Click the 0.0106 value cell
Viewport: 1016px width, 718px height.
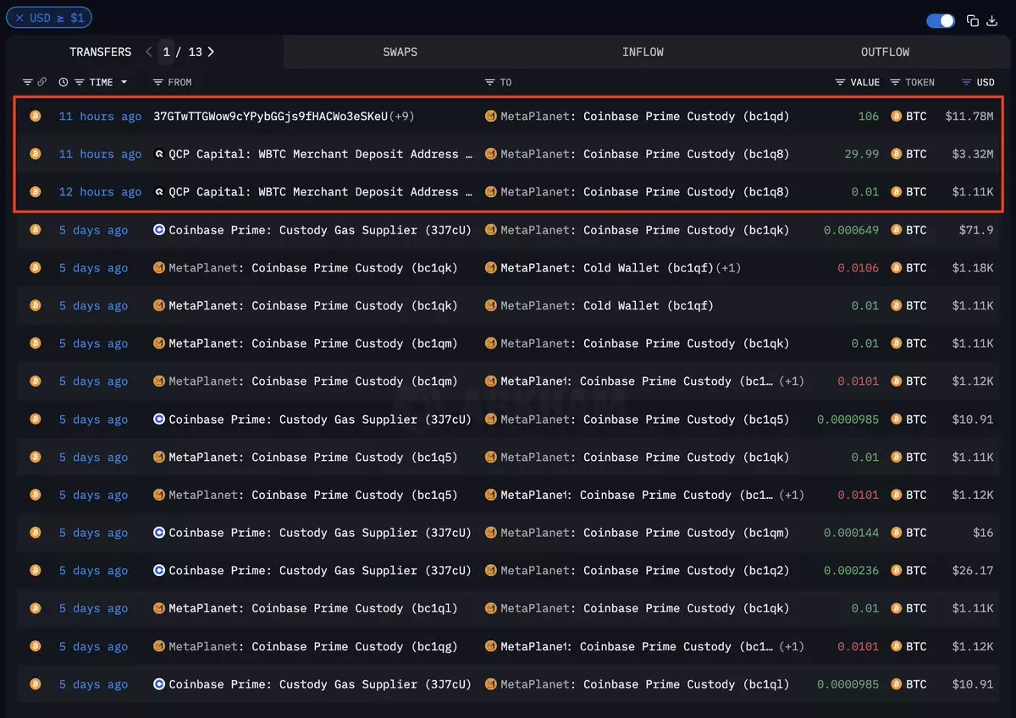(x=859, y=268)
